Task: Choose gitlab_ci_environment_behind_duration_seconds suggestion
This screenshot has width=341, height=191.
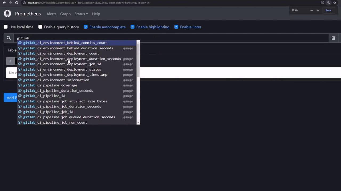Action: [x=77, y=48]
